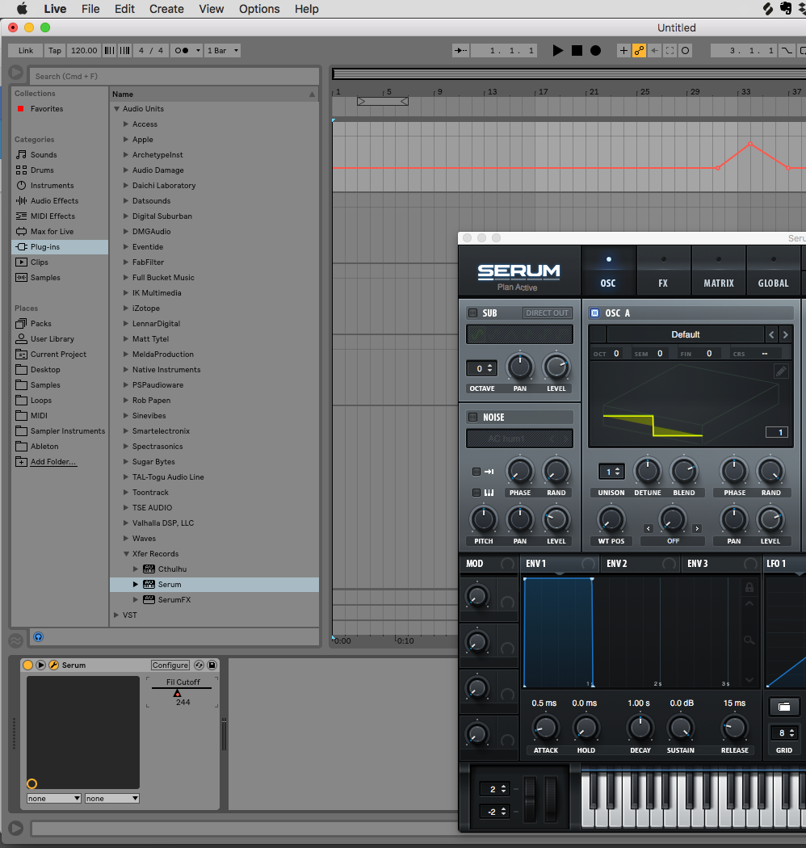The width and height of the screenshot is (806, 848).
Task: Open the File menu
Action: point(90,9)
